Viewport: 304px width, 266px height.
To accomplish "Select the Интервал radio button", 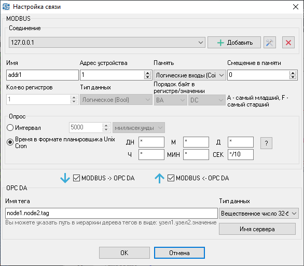I will click(x=10, y=128).
